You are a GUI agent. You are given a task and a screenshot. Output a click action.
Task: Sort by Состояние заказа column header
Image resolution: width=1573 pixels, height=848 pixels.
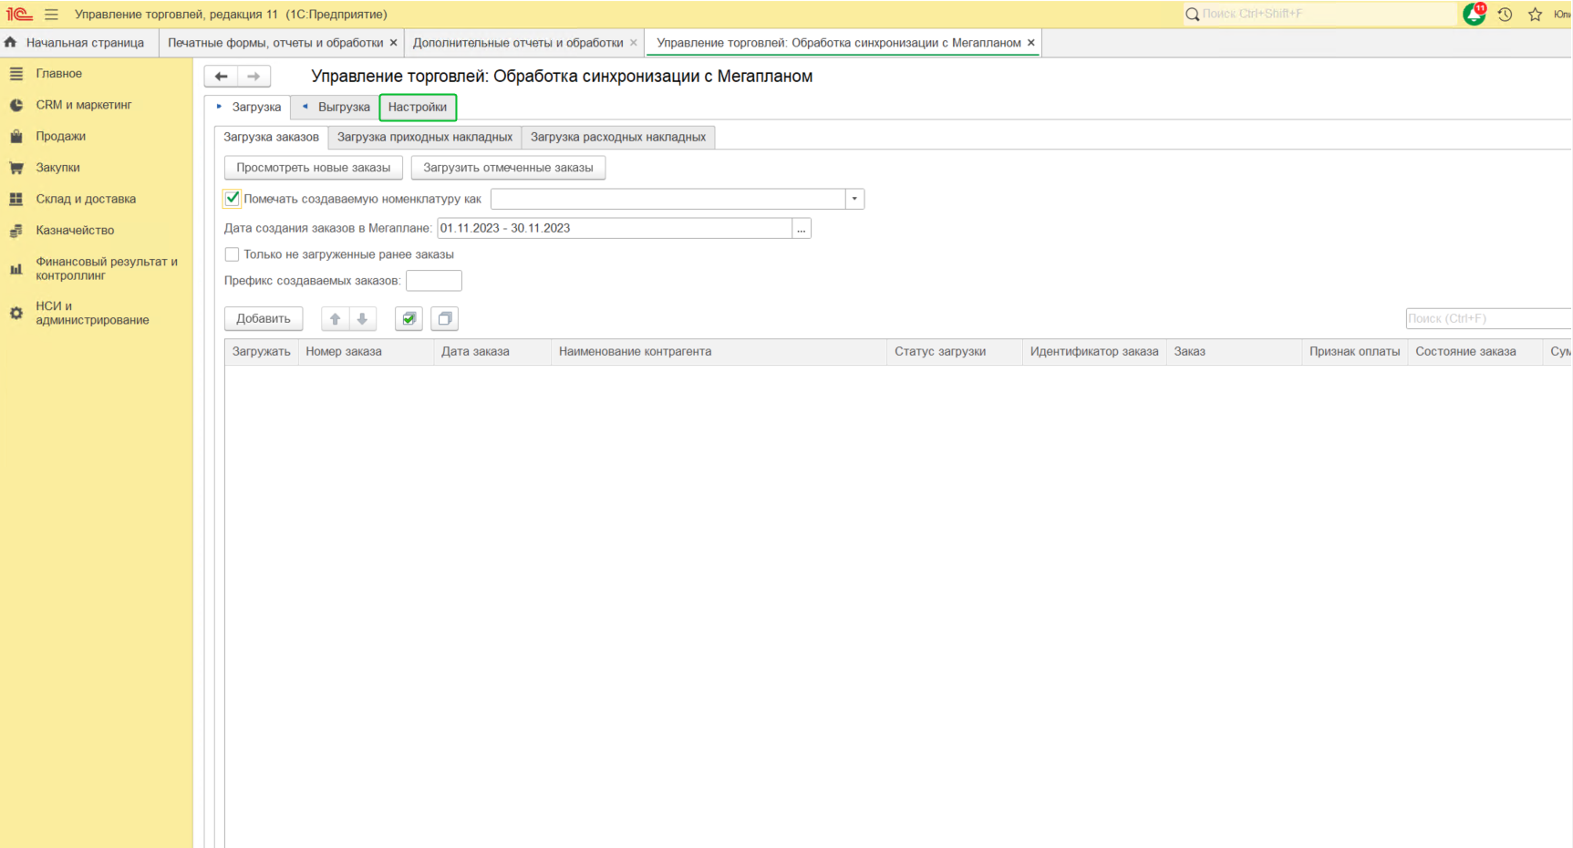tap(1475, 352)
